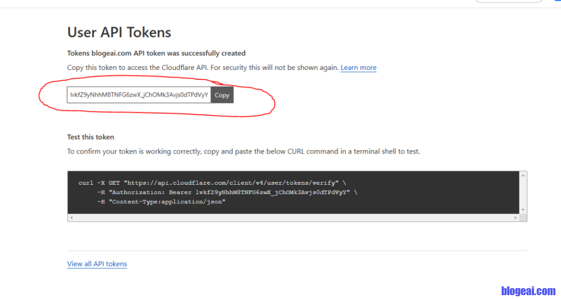Open the Learn more link
The height and width of the screenshot is (299, 561).
point(358,68)
